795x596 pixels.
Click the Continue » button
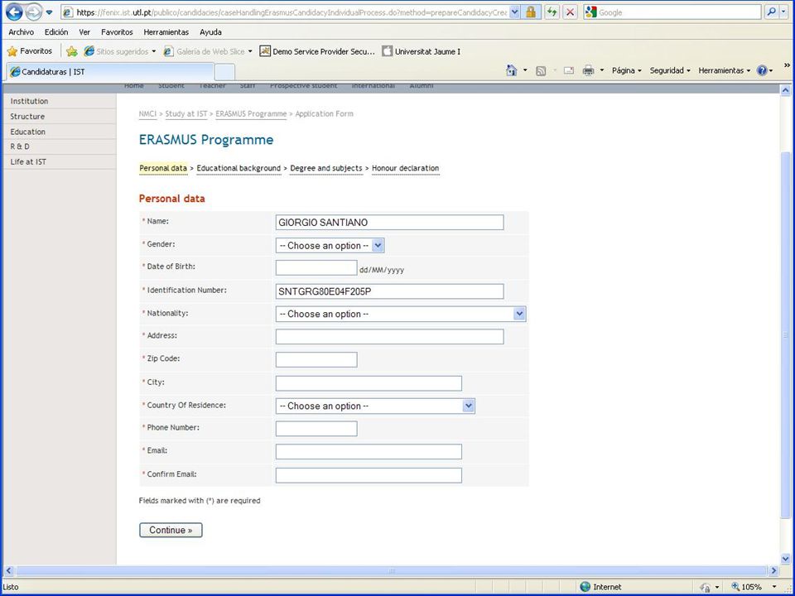pyautogui.click(x=171, y=530)
